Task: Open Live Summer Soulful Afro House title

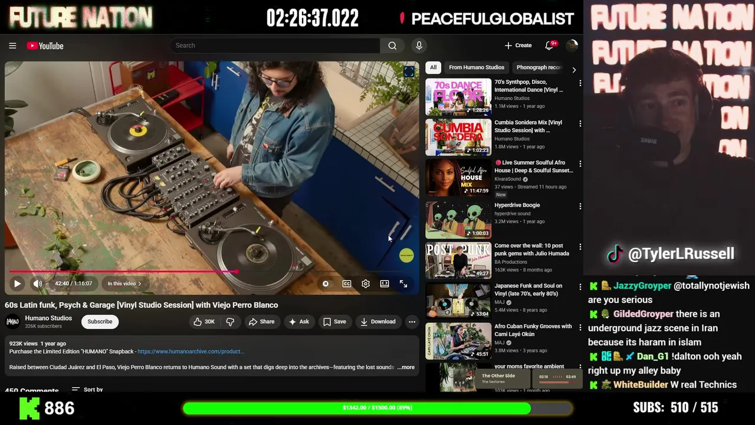Action: pyautogui.click(x=533, y=166)
